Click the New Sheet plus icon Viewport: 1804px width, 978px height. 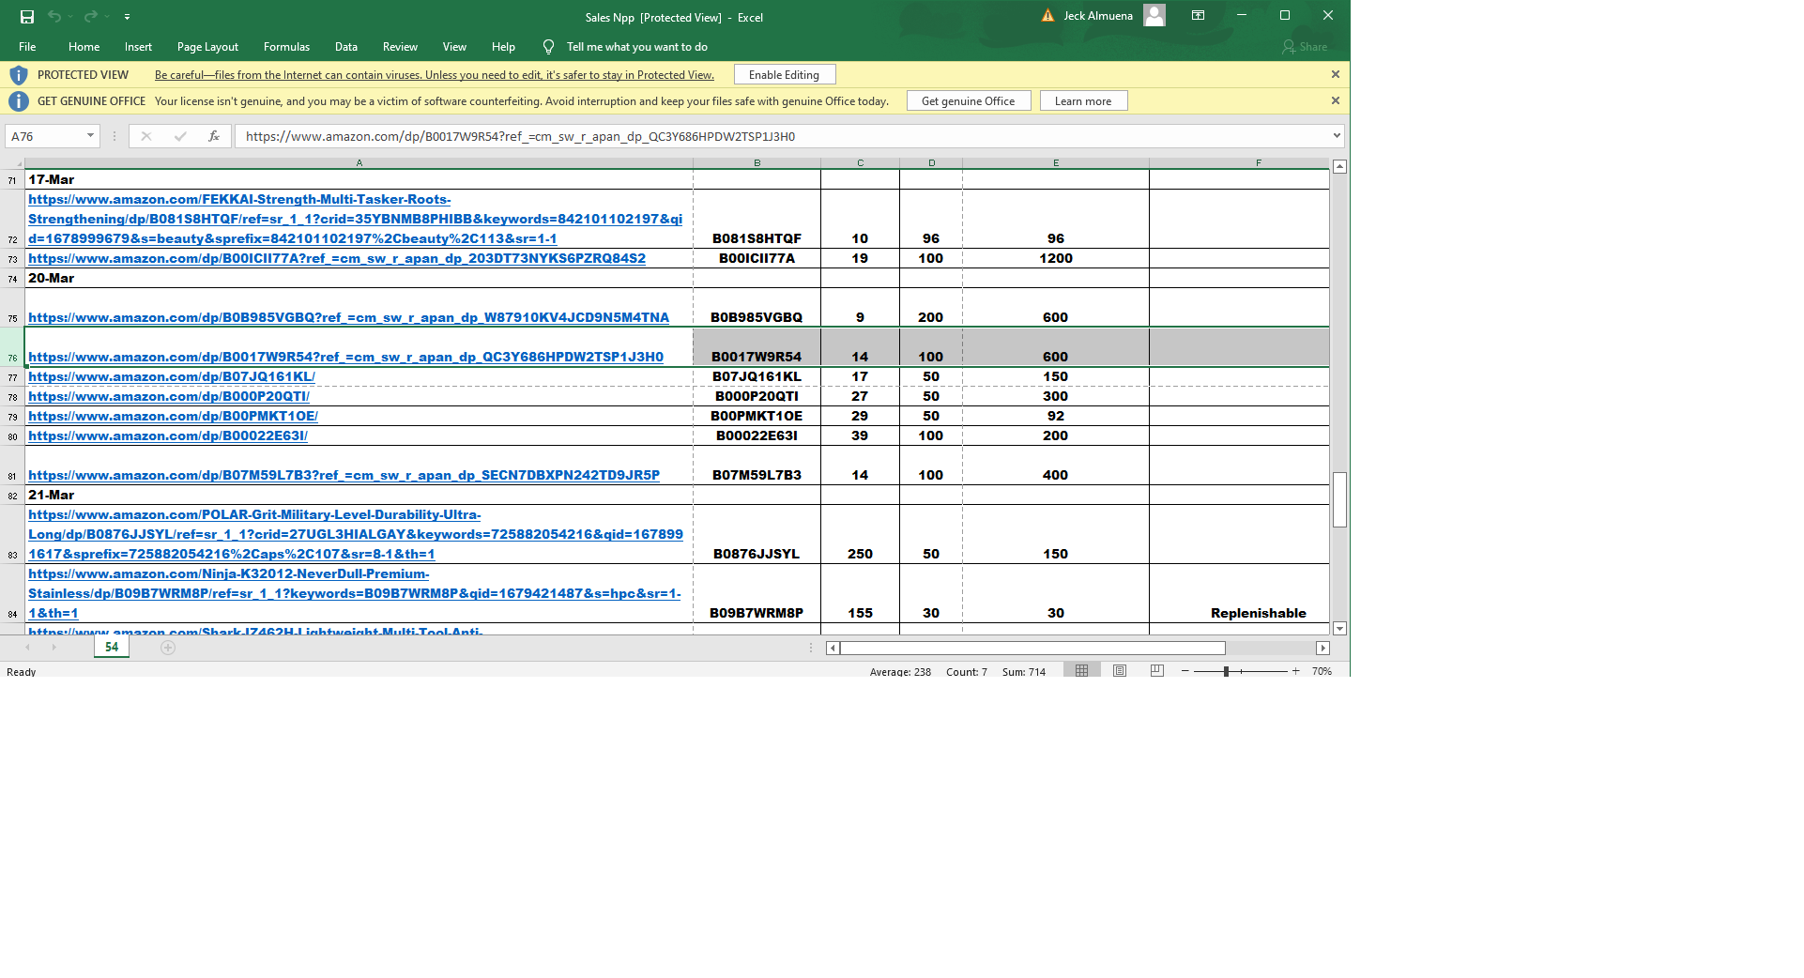168,648
